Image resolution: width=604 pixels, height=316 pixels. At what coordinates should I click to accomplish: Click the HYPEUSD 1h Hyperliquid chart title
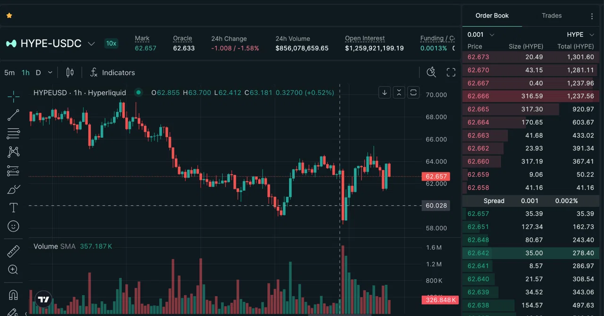[80, 92]
